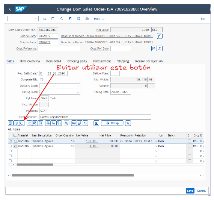Viewport: 214px width, 200px height.
Task: Click the Save button
Action: point(190,191)
